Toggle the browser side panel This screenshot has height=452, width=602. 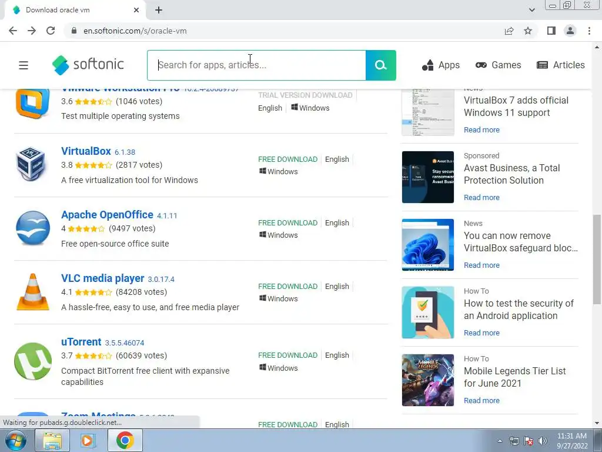(x=551, y=31)
